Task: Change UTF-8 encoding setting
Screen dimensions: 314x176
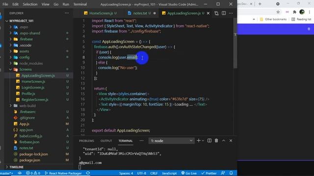Action: click(141, 173)
